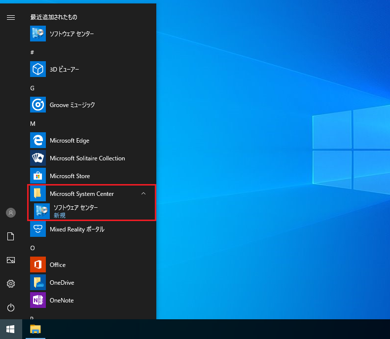The image size is (390, 339).
Task: Click the Microsoft System Center folder icon
Action: (38, 193)
